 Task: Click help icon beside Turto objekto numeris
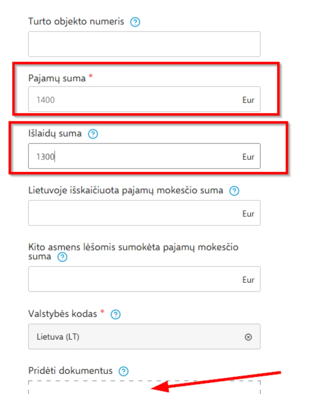[x=135, y=22]
